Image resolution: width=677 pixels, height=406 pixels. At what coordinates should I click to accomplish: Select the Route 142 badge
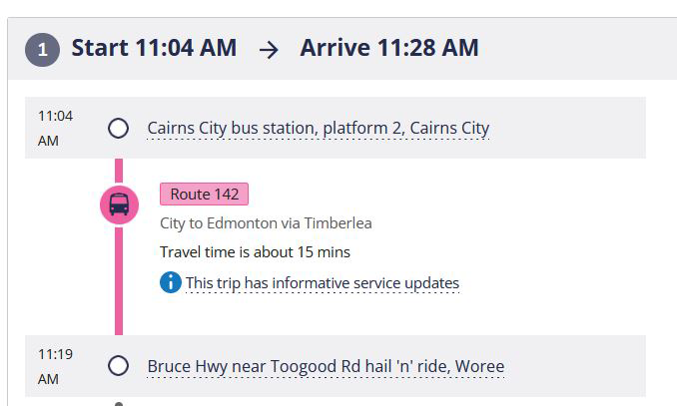pyautogui.click(x=204, y=194)
